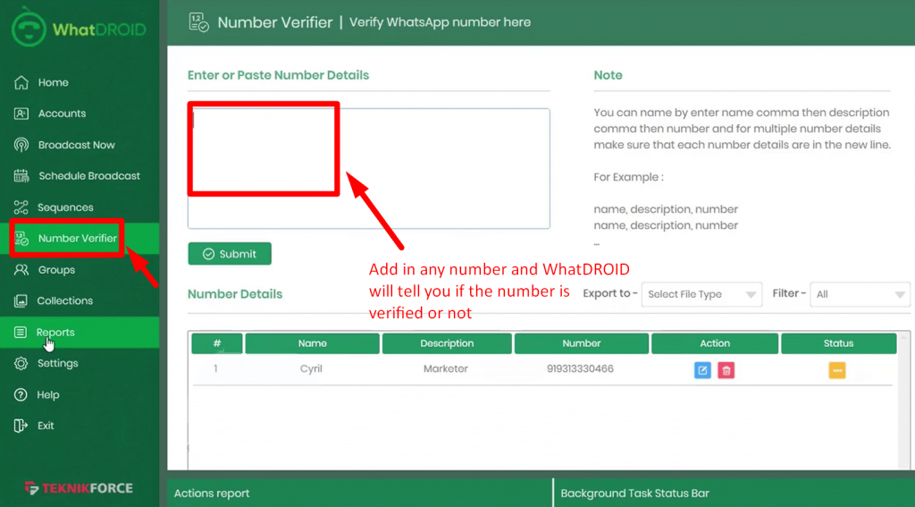Edit Cyril's entry with blue icon
915x507 pixels.
[x=702, y=370]
